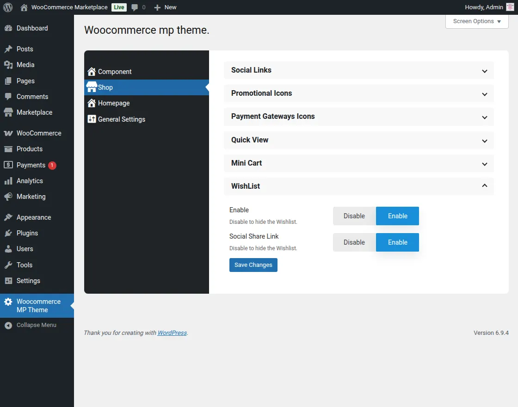Viewport: 518px width, 407px height.
Task: Expand the Quick View section
Action: (359, 140)
